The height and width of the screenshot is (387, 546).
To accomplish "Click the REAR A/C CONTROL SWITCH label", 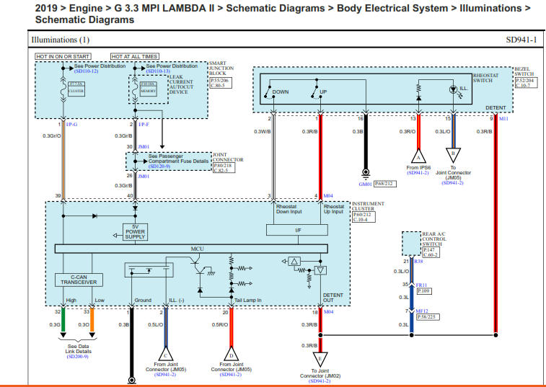I will coord(434,239).
